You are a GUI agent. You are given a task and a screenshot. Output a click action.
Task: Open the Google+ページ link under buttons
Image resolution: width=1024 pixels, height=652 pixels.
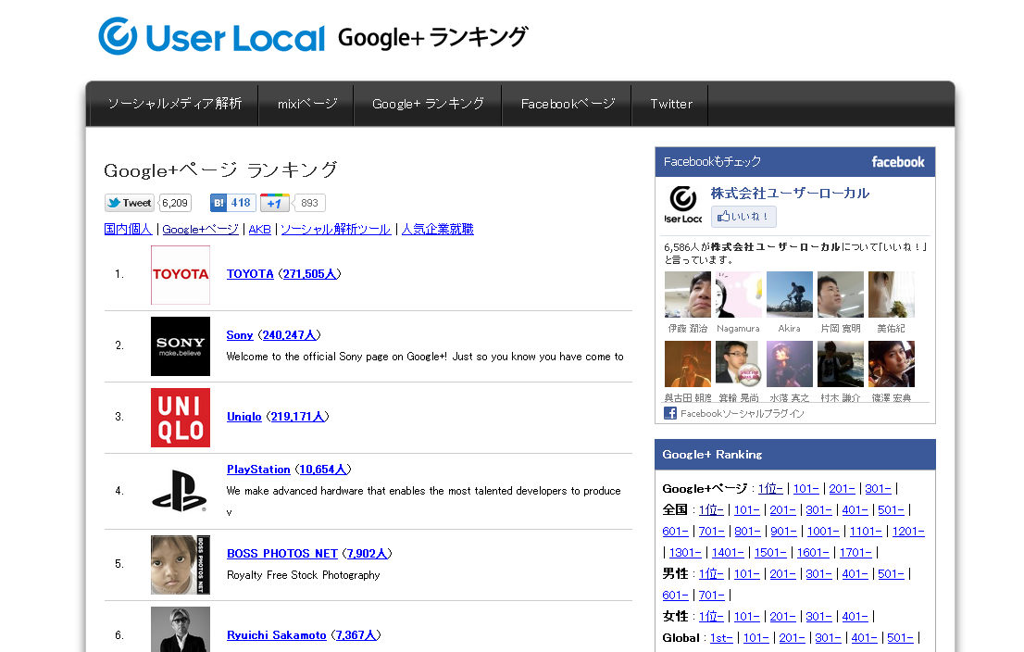coord(201,230)
